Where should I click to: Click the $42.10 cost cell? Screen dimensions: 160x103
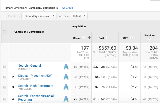pos(100,77)
